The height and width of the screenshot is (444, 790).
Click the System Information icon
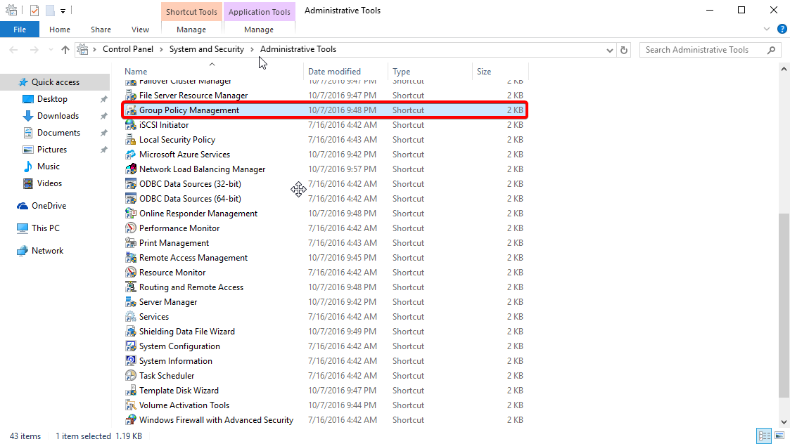pos(130,361)
